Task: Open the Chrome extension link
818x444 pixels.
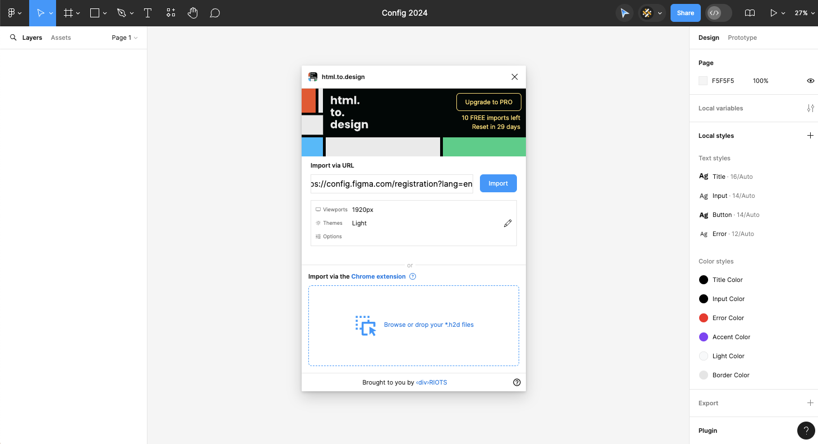Action: pyautogui.click(x=378, y=276)
